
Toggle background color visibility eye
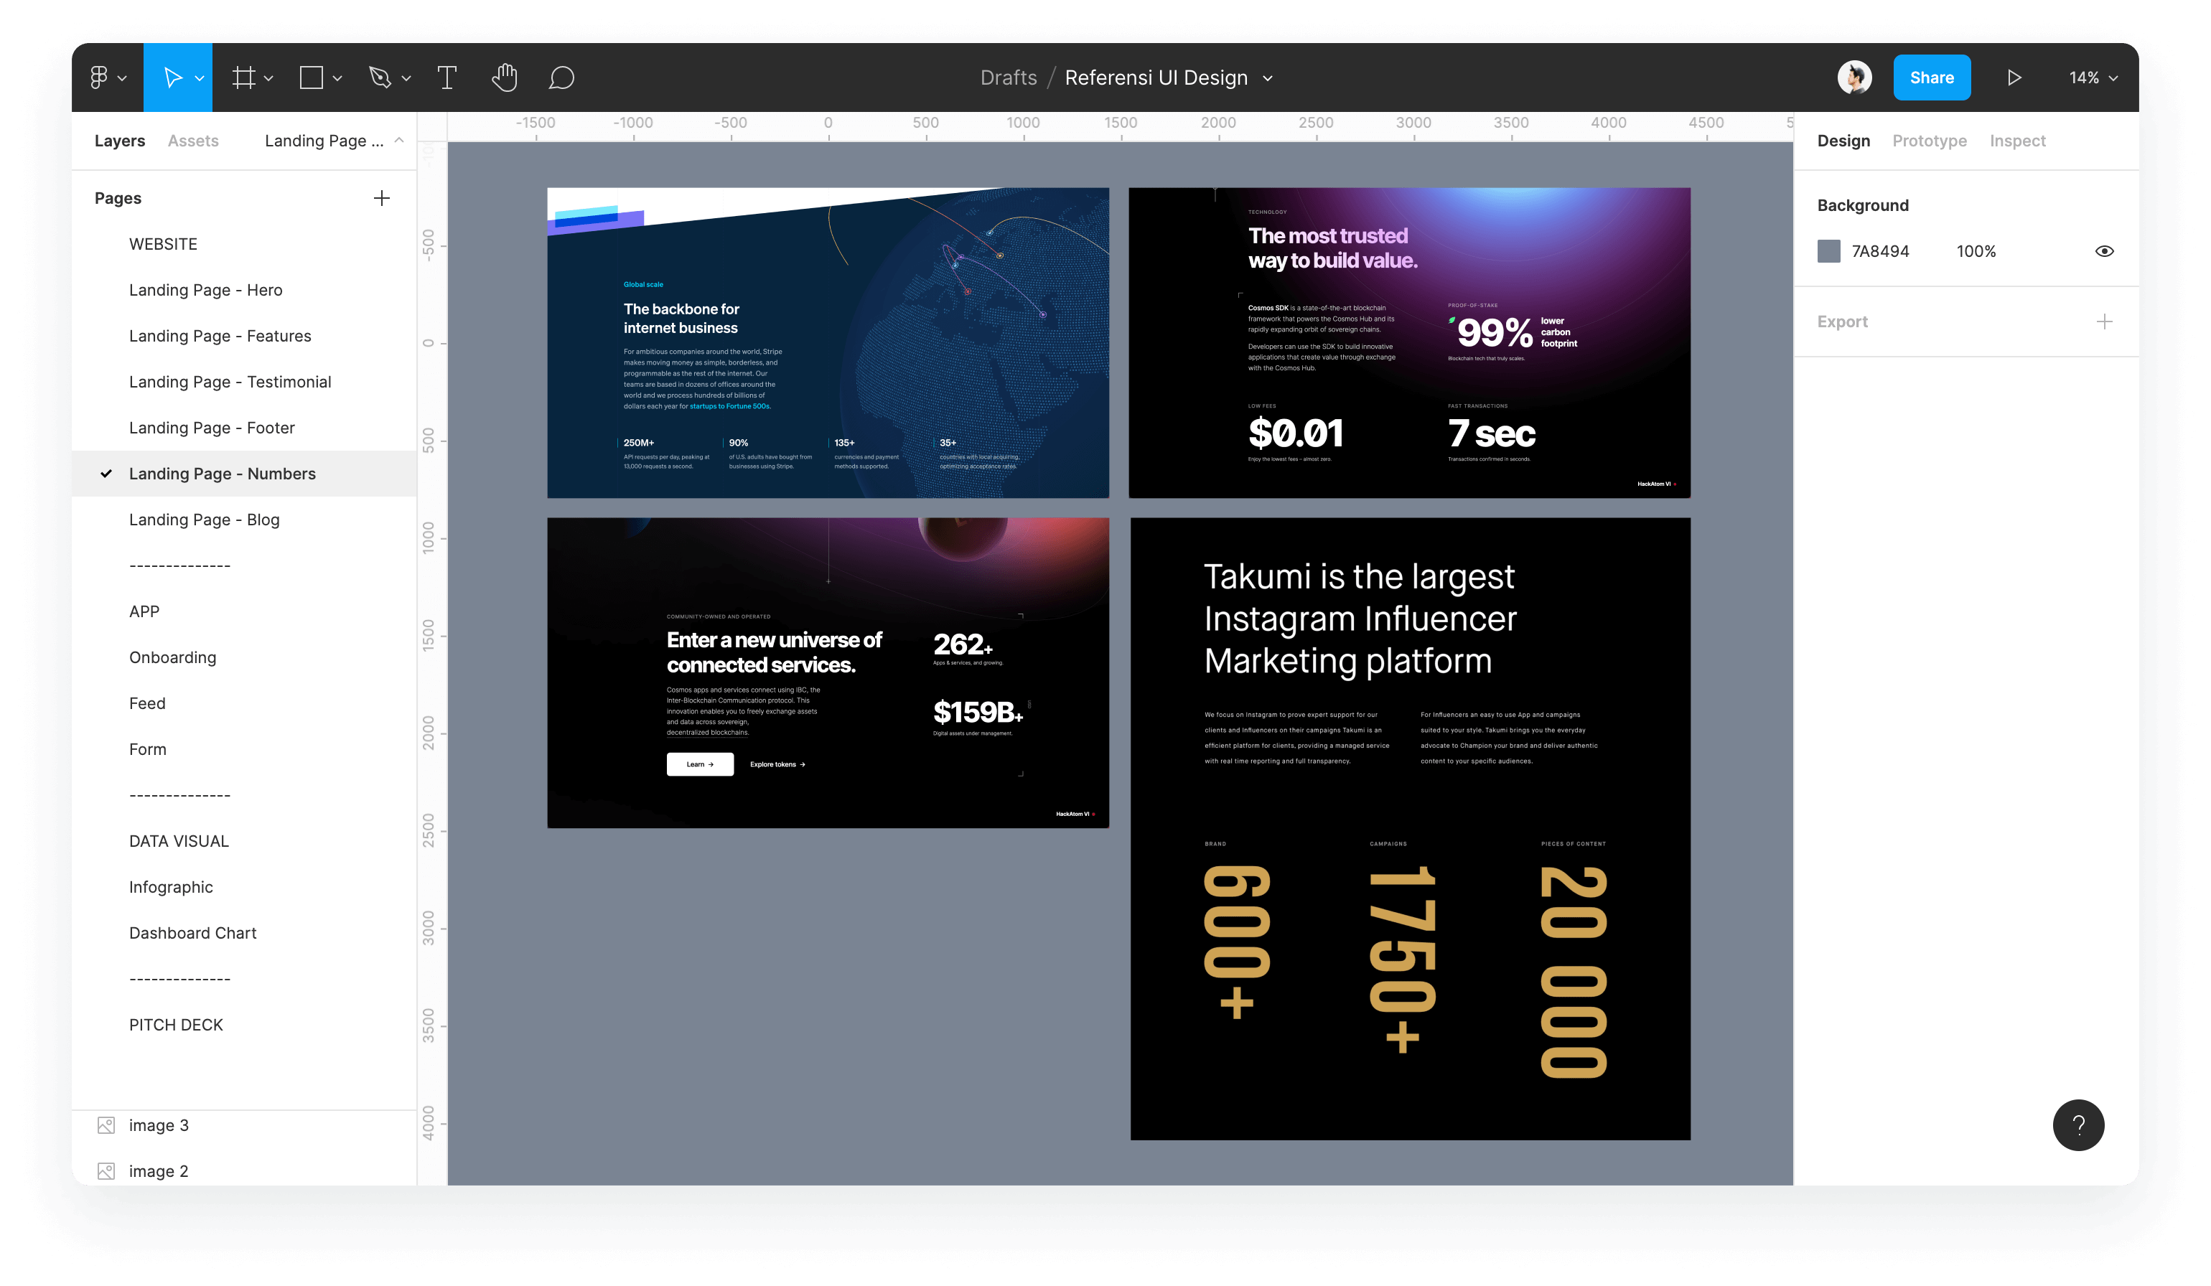[x=2104, y=251]
